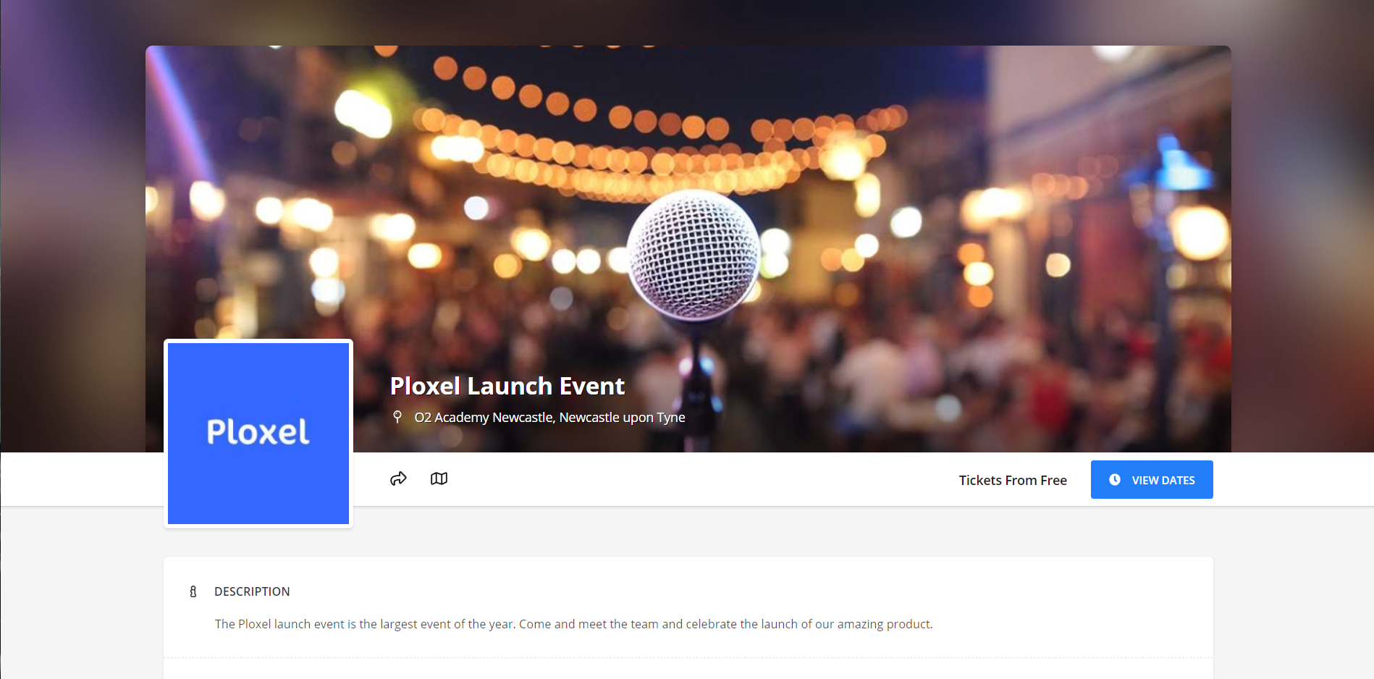Click the microphone in the banner photo

(x=694, y=253)
